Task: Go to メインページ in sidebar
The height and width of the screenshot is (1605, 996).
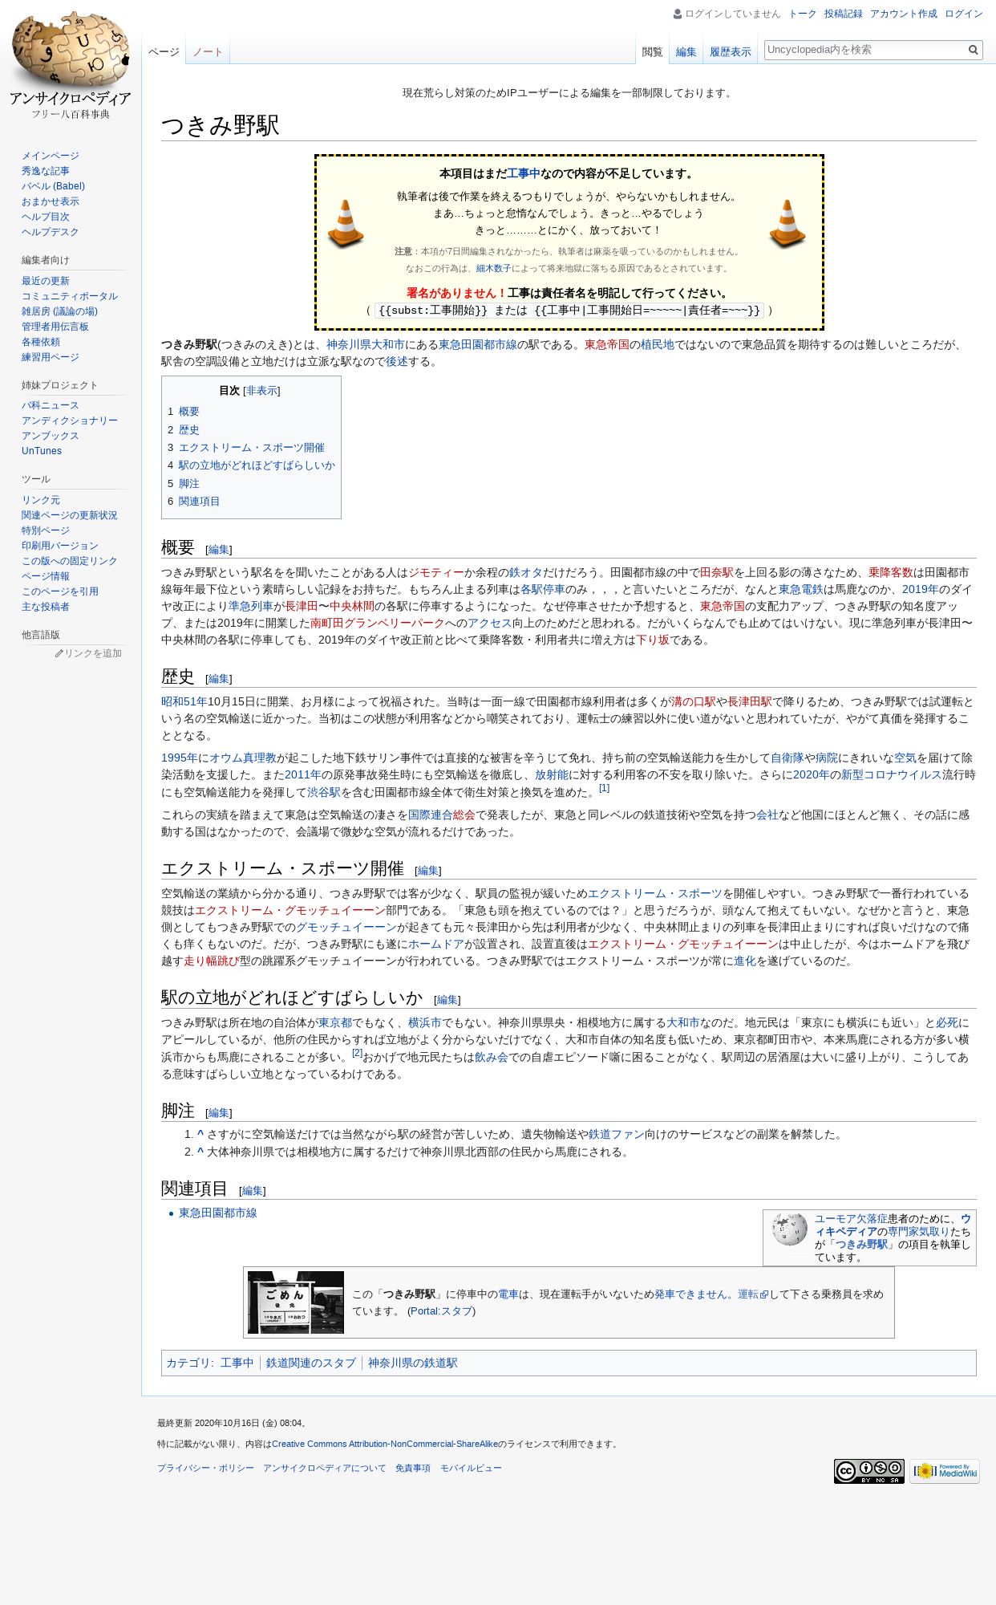Action: (51, 156)
